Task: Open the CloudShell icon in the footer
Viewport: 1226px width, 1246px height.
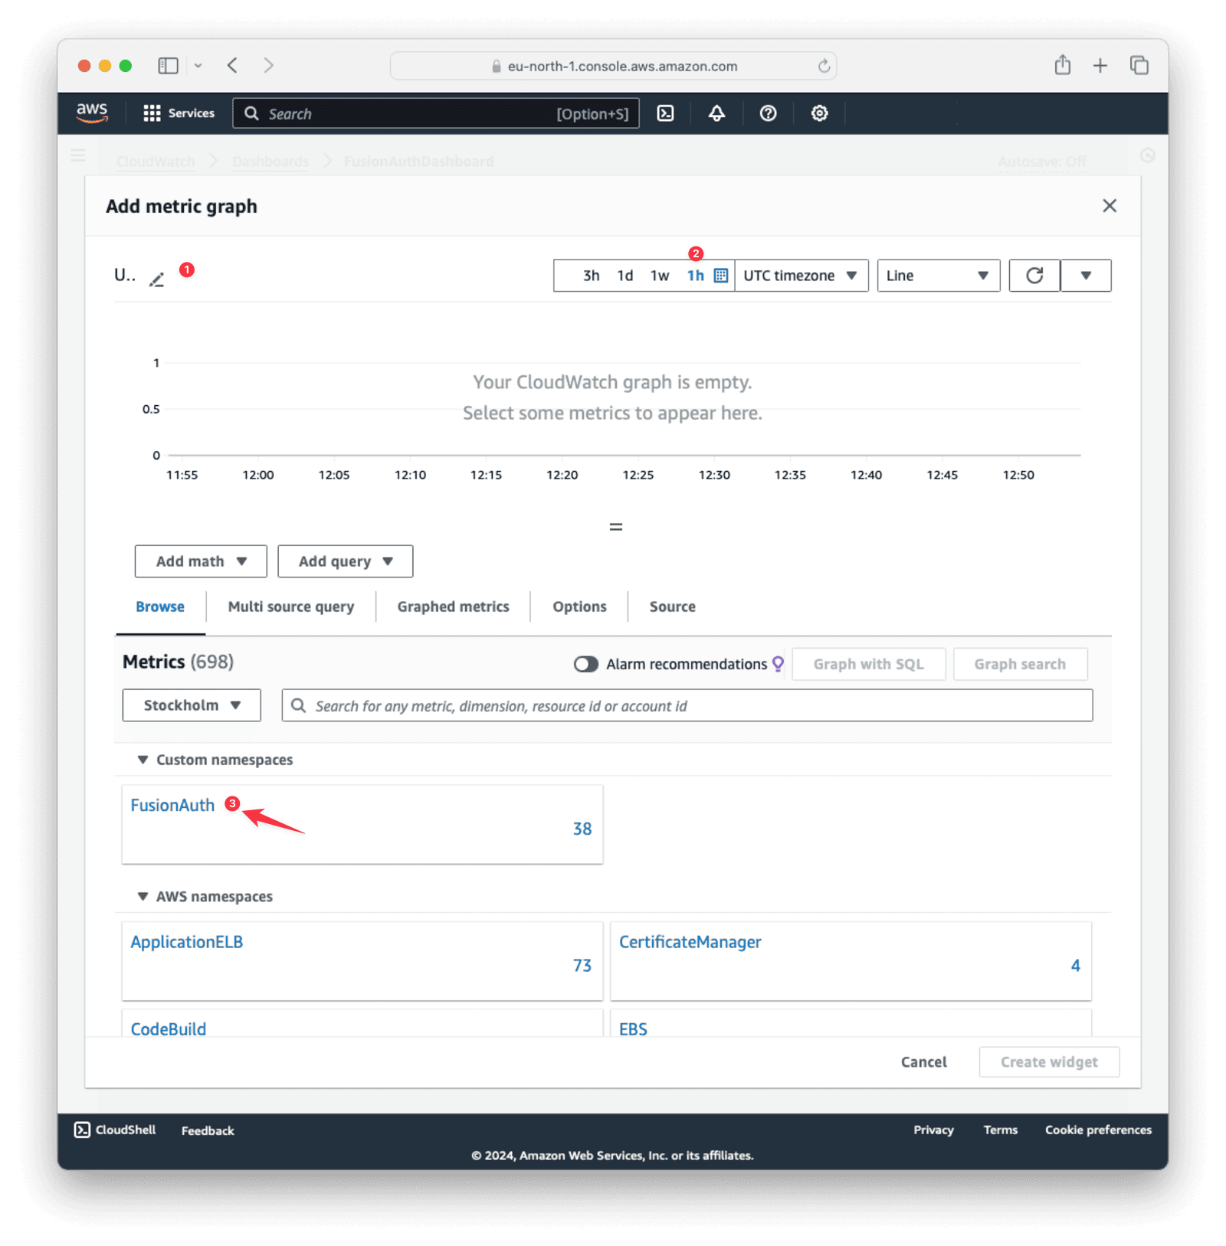Action: click(x=82, y=1130)
